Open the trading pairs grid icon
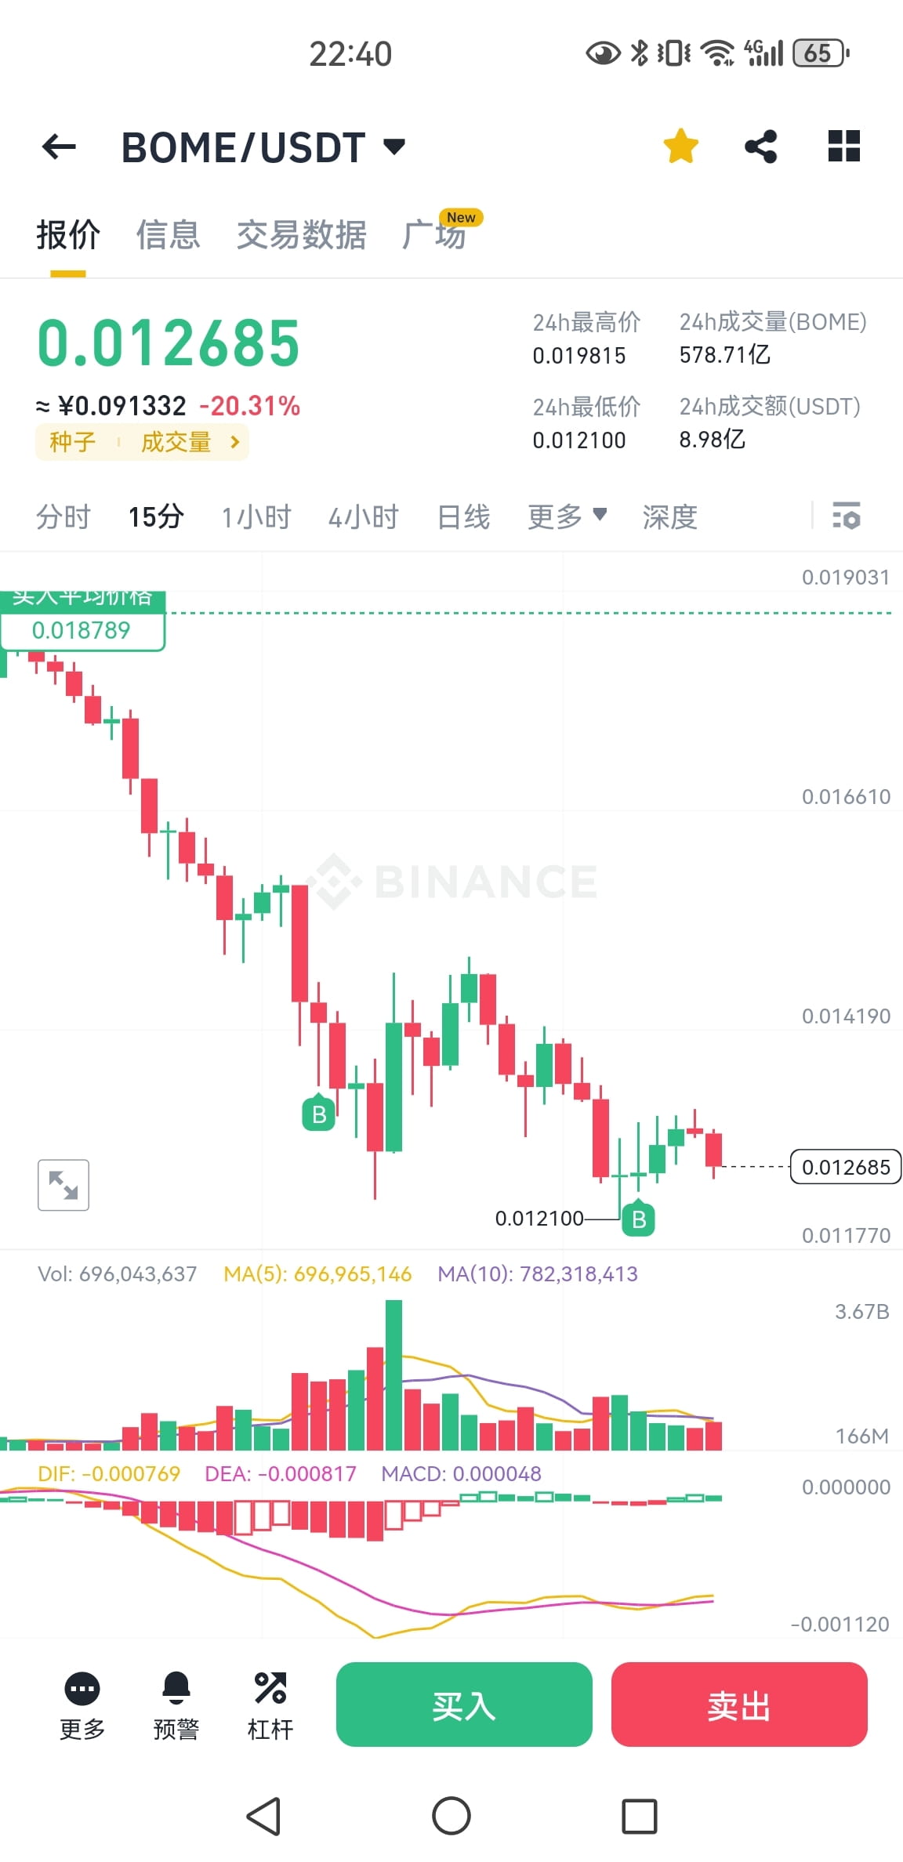The height and width of the screenshot is (1862, 903). pos(844,146)
